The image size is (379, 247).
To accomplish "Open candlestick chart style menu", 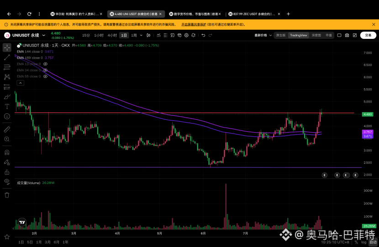I will click(148, 35).
